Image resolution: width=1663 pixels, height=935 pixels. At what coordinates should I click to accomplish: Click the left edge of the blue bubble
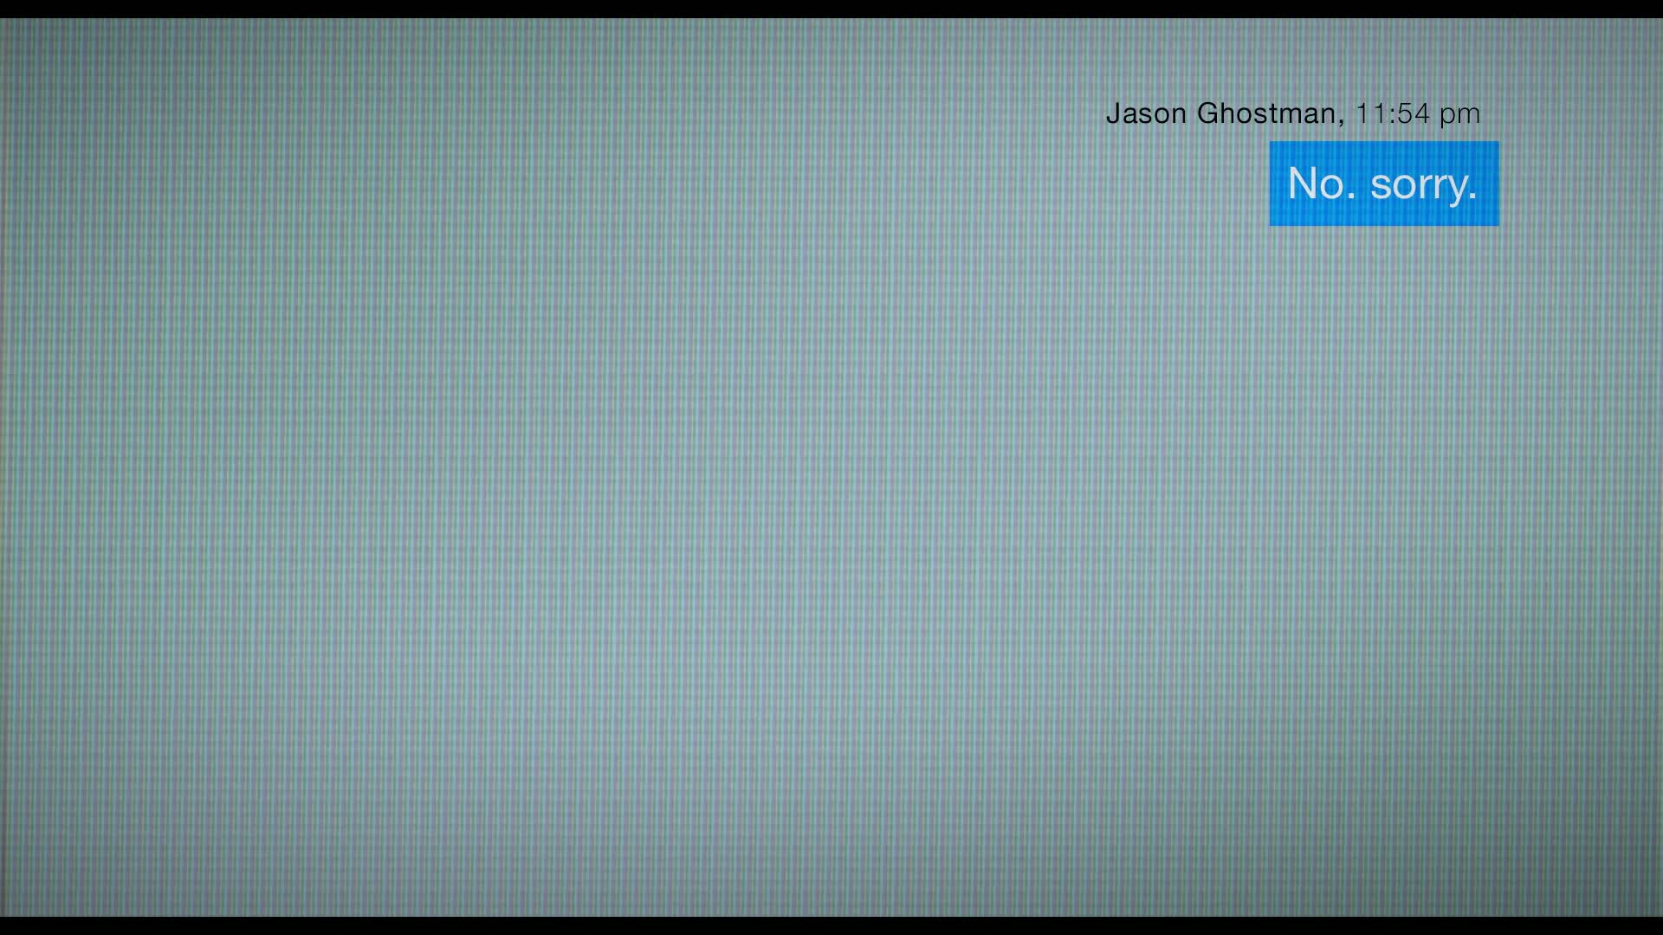(1273, 184)
